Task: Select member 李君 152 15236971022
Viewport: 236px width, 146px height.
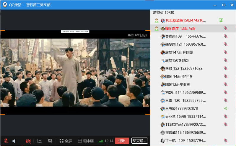Action: pos(193,68)
